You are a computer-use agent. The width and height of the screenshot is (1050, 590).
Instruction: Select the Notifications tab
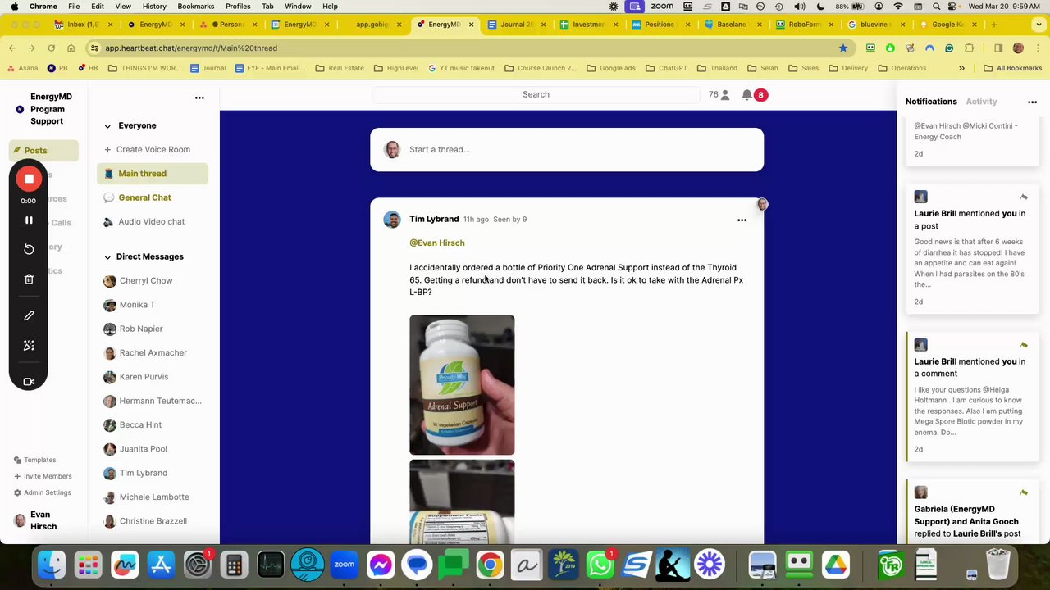coord(931,102)
